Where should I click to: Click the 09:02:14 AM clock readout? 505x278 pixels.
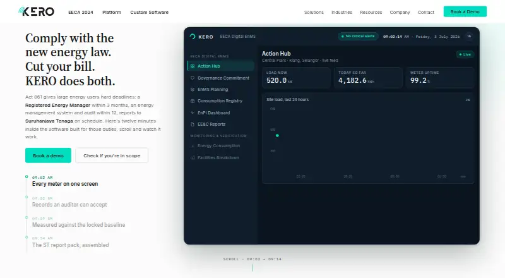[x=396, y=37]
